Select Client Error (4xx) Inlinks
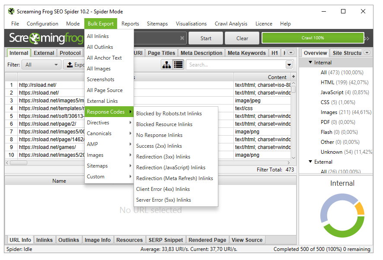The height and width of the screenshot is (260, 383). click(176, 189)
